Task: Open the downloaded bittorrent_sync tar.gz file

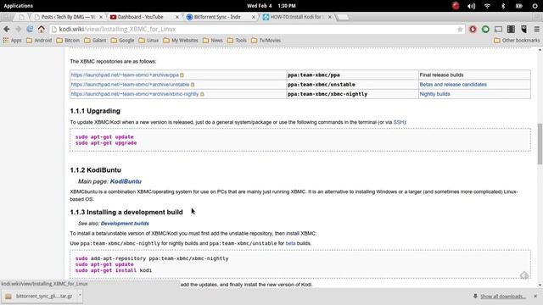Action: tap(40, 297)
